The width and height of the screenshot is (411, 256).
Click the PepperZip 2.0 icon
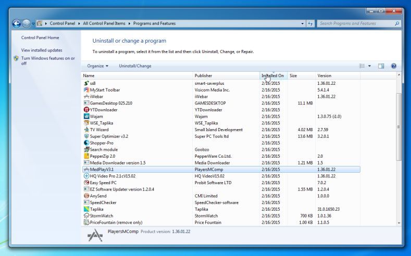tap(86, 156)
